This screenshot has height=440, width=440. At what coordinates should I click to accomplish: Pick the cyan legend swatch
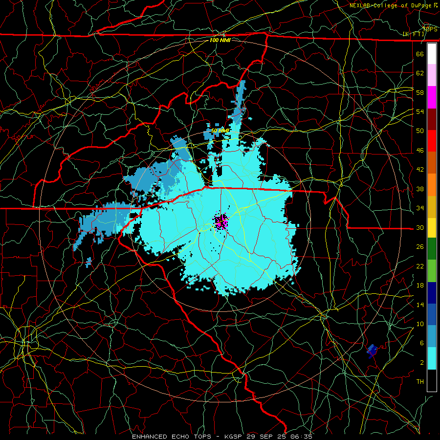tap(432, 358)
